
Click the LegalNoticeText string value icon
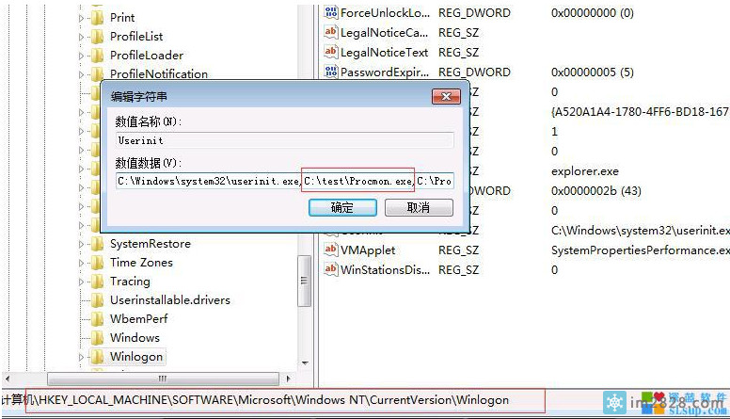coord(330,53)
